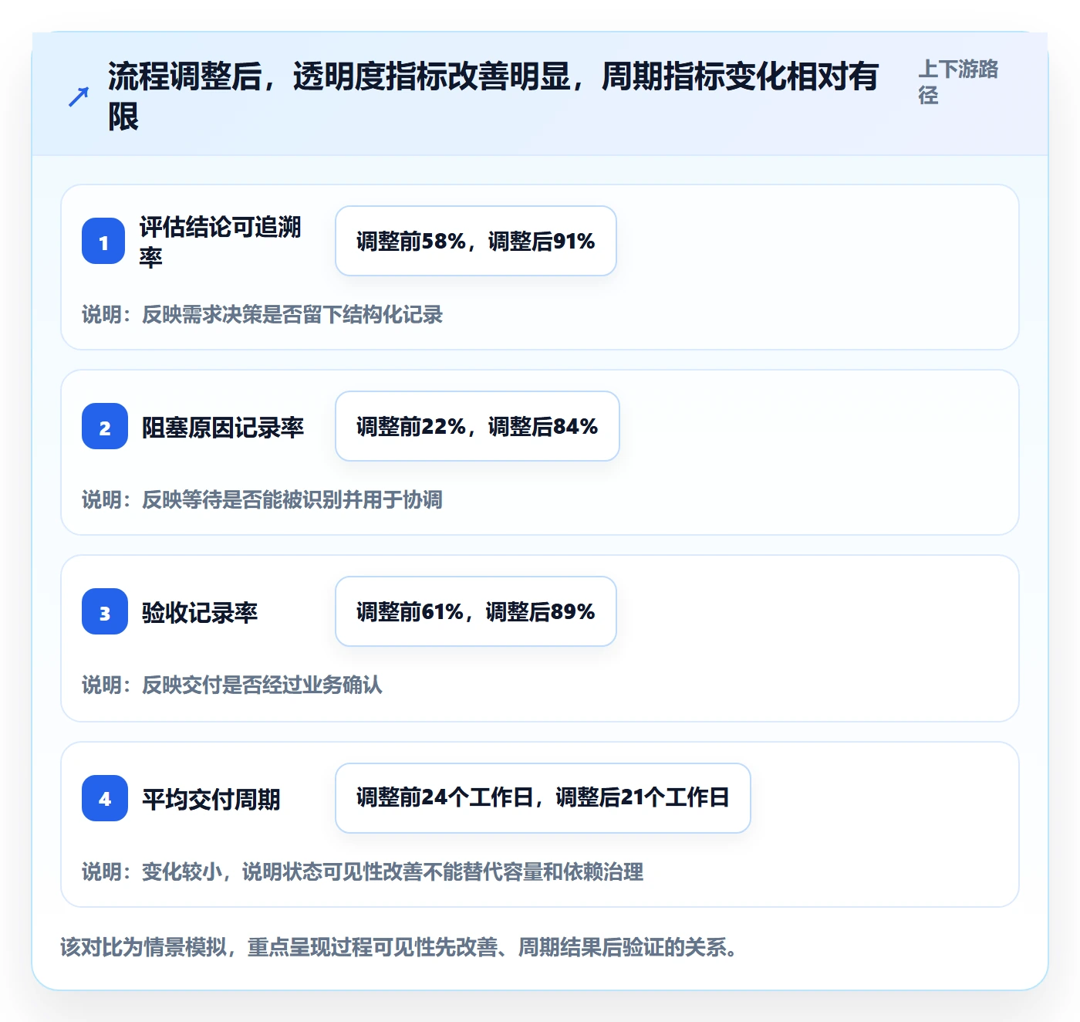
Task: Click the 调整前61%，调整后89% value pill
Action: 476,611
